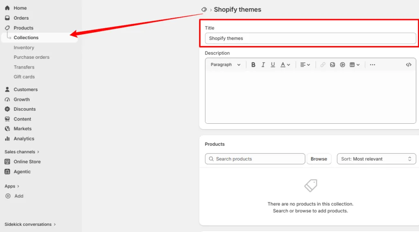The image size is (419, 232).
Task: Expand the Apps section
Action: click(x=12, y=186)
